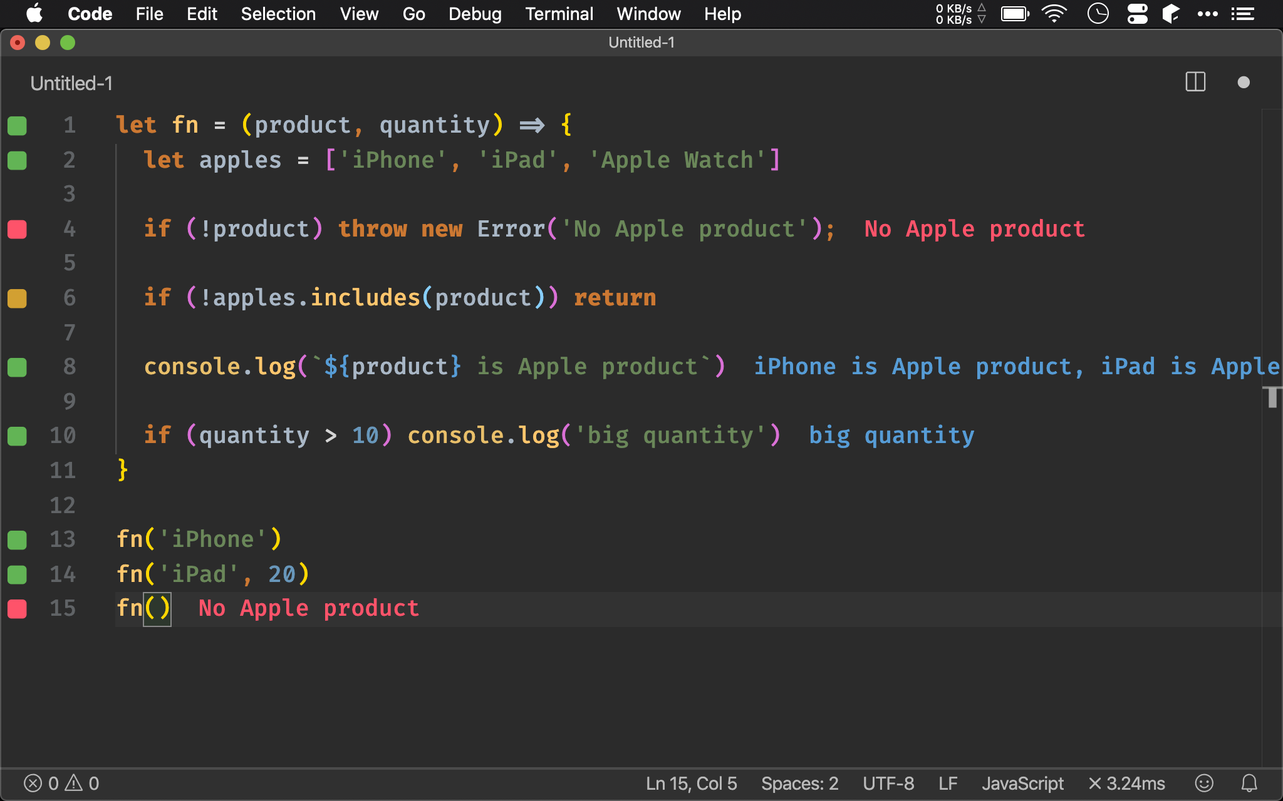Open the Terminal menu
The width and height of the screenshot is (1283, 801).
559,14
